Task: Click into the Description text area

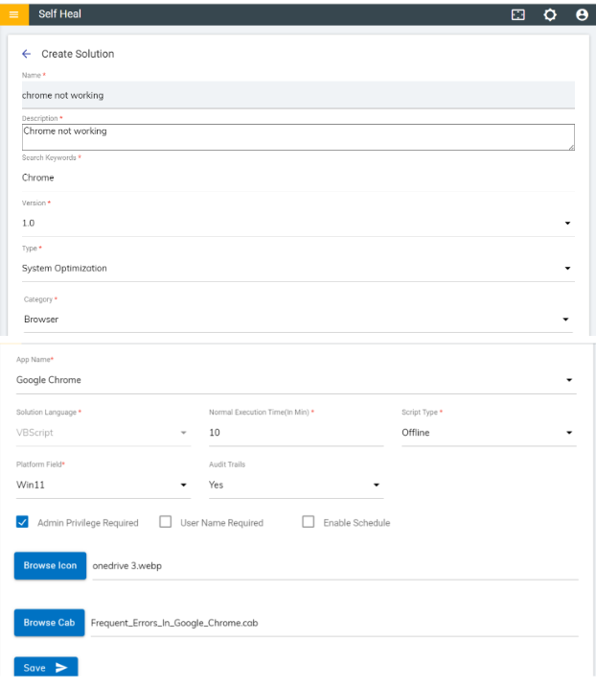Action: pyautogui.click(x=297, y=136)
